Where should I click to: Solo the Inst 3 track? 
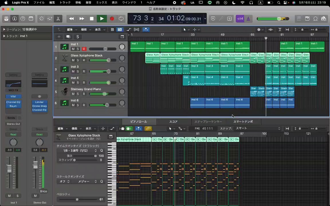[78, 72]
